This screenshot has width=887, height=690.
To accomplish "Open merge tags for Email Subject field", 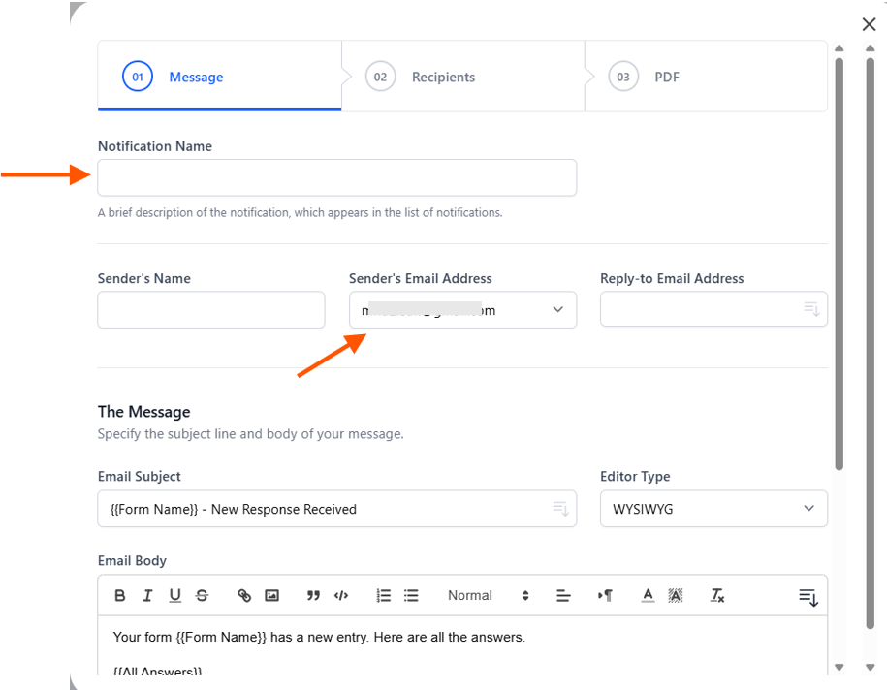I will (x=560, y=509).
